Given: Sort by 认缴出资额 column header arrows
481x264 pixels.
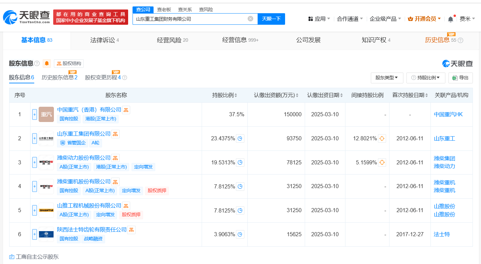Looking at the screenshot, I should coord(297,95).
